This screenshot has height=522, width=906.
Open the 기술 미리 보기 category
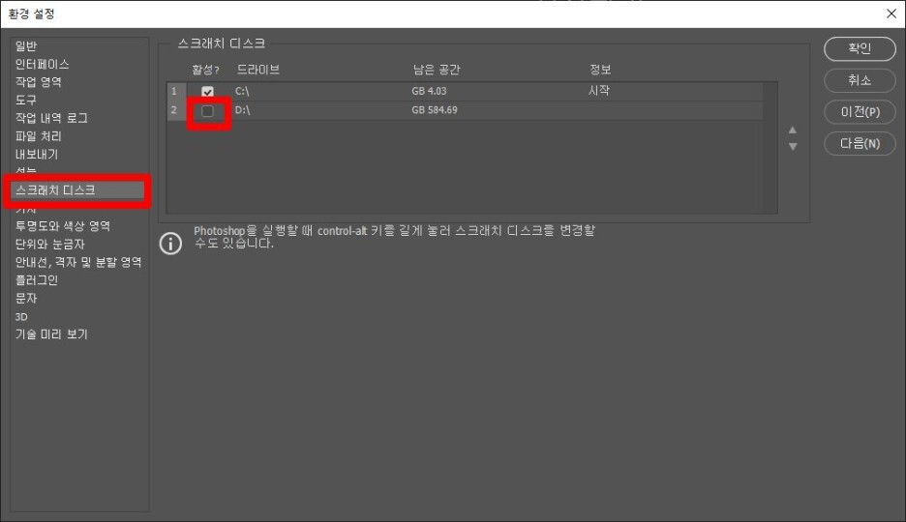(51, 334)
